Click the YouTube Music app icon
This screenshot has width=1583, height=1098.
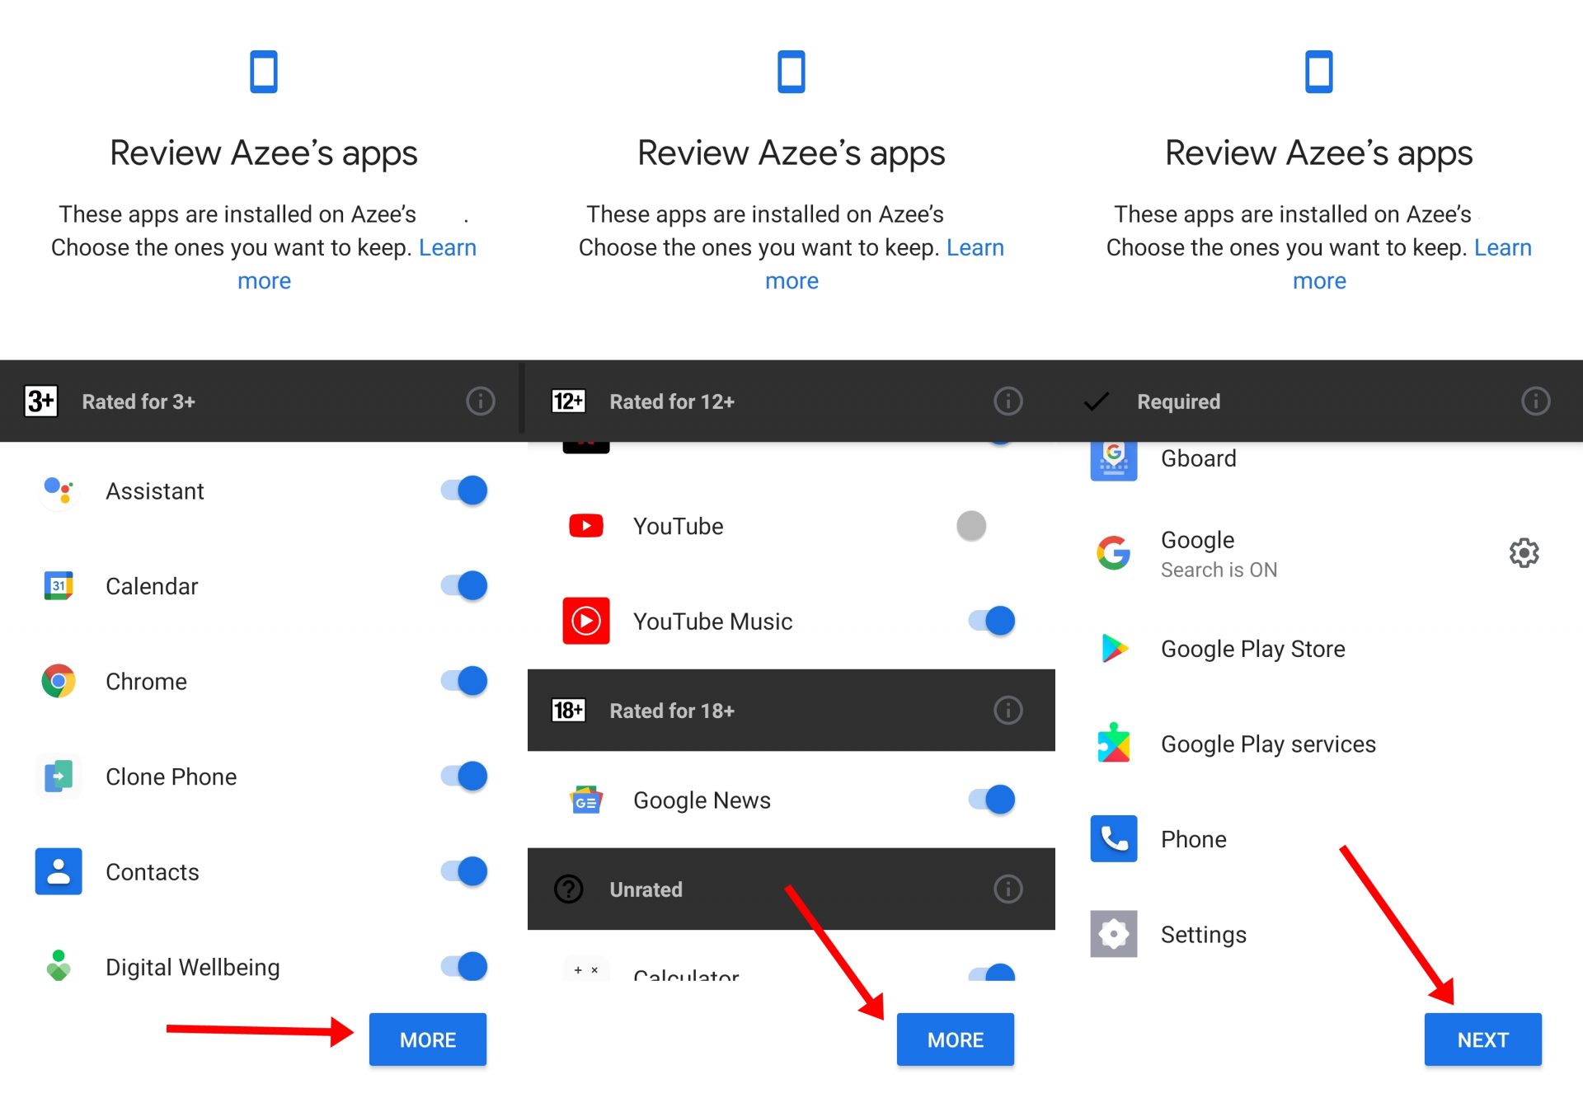[x=586, y=621]
